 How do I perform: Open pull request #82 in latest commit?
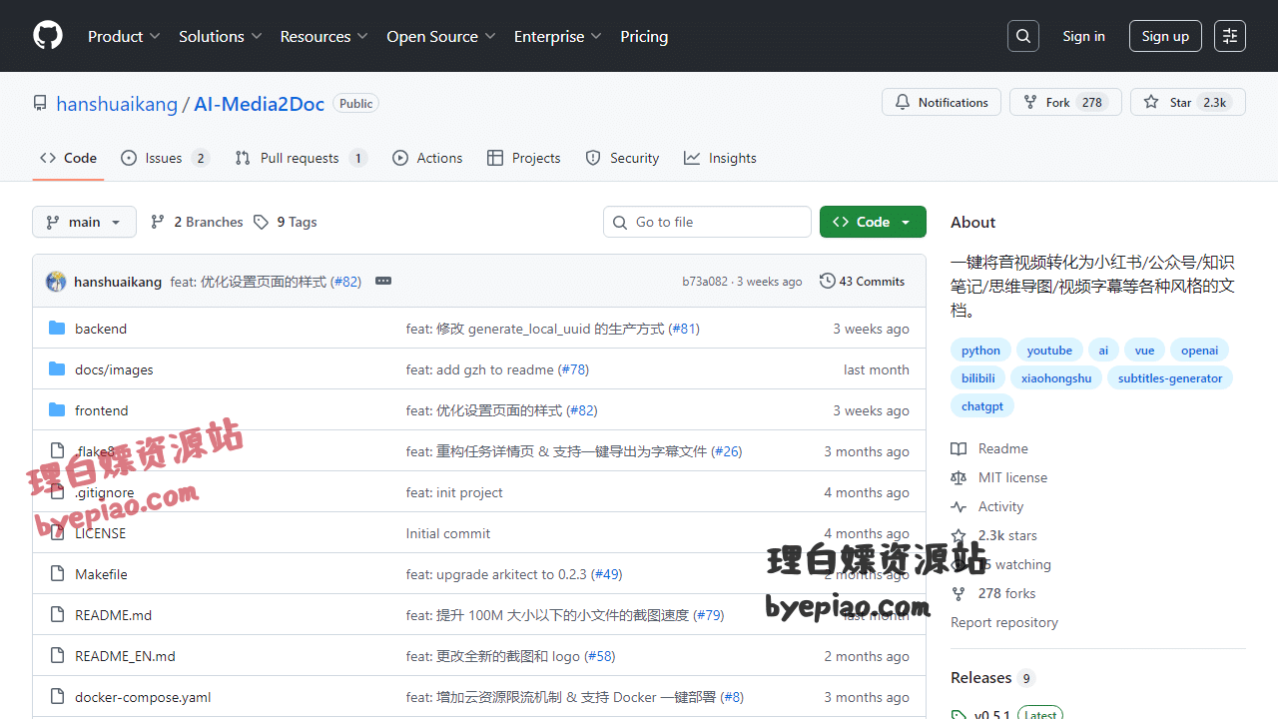[x=345, y=282]
